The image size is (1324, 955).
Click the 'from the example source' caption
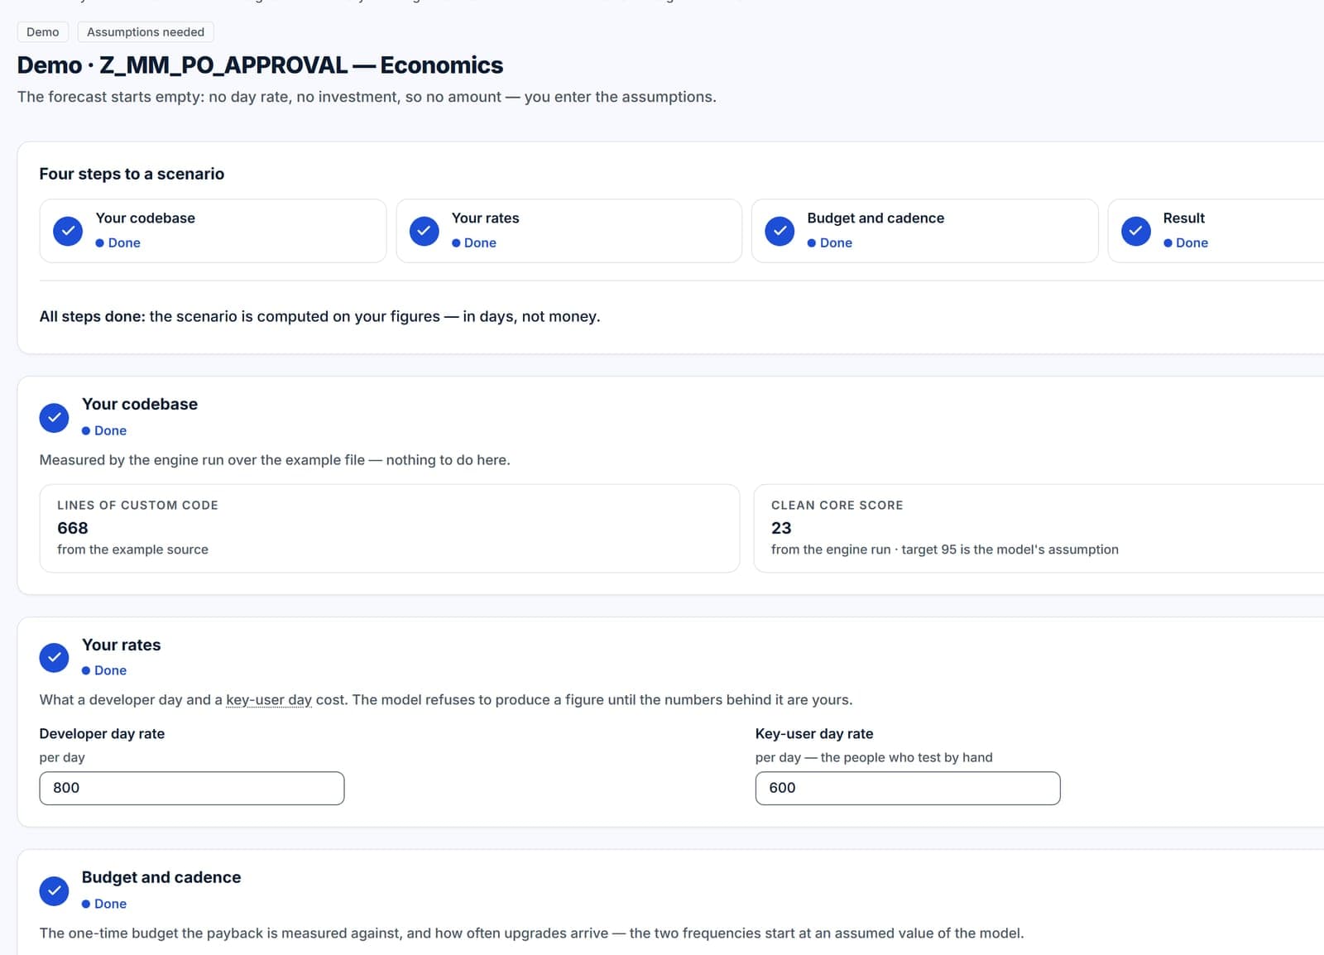pos(132,549)
